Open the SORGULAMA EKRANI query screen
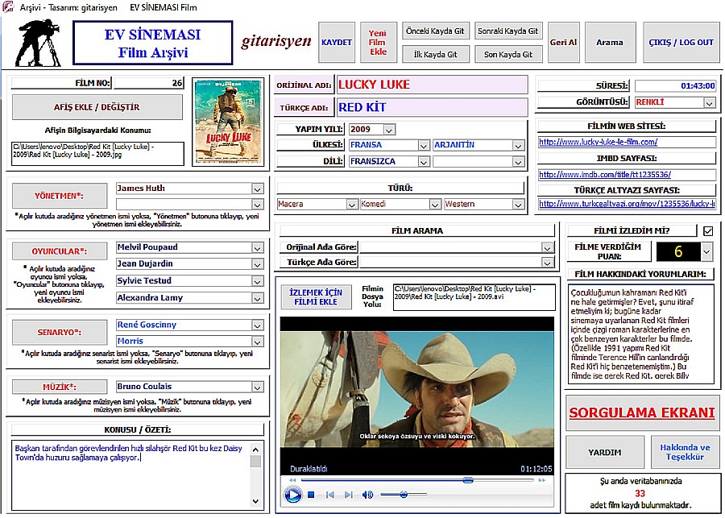This screenshot has height=518, width=725. point(642,413)
